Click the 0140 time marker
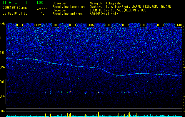This screenshot has width=185, height=117. (178, 25)
